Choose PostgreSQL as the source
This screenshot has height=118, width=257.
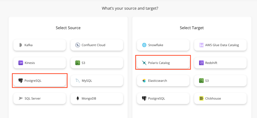(x=40, y=81)
